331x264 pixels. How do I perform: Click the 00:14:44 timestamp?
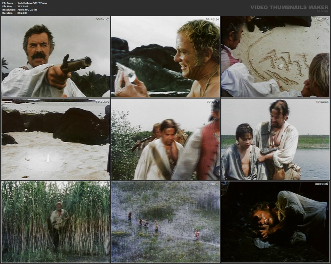click(322, 102)
